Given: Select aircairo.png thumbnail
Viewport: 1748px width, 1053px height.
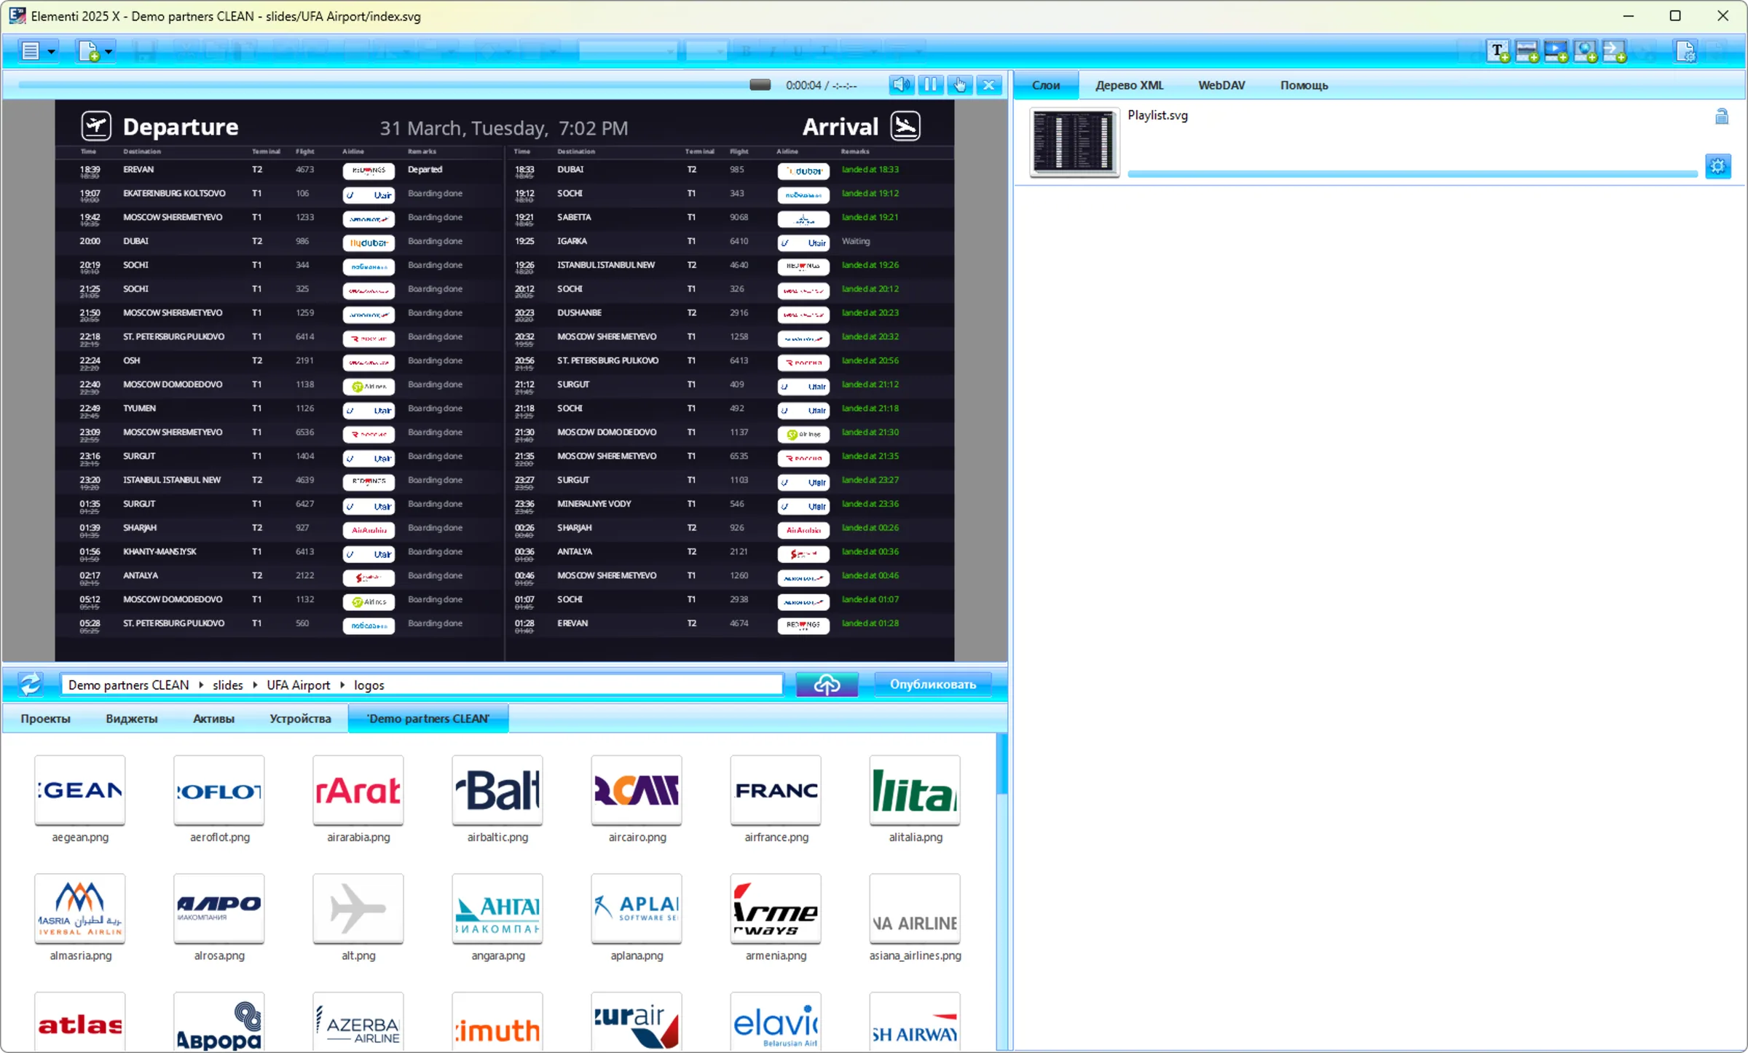Looking at the screenshot, I should pyautogui.click(x=636, y=789).
